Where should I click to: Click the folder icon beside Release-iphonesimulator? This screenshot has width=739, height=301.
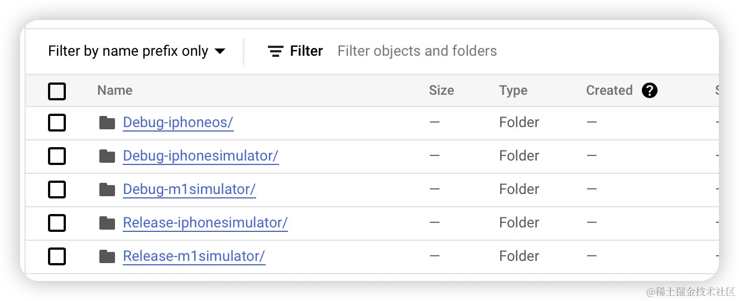click(107, 223)
